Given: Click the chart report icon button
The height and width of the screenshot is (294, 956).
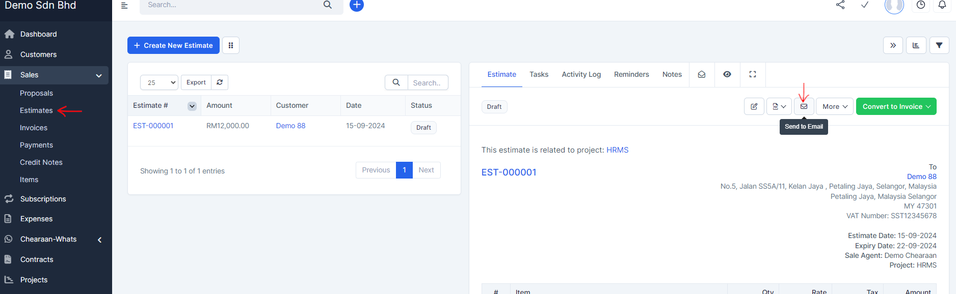Looking at the screenshot, I should tap(916, 45).
